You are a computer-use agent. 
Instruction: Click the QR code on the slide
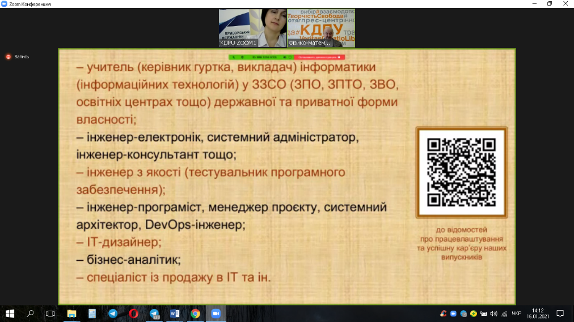tap(461, 171)
